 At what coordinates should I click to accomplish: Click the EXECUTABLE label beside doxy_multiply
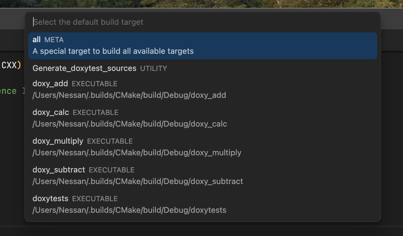click(110, 141)
